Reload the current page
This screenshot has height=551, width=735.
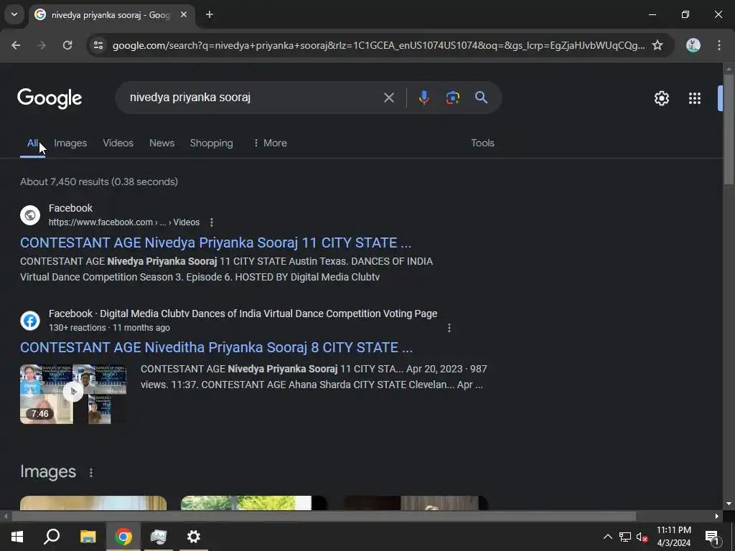click(67, 45)
